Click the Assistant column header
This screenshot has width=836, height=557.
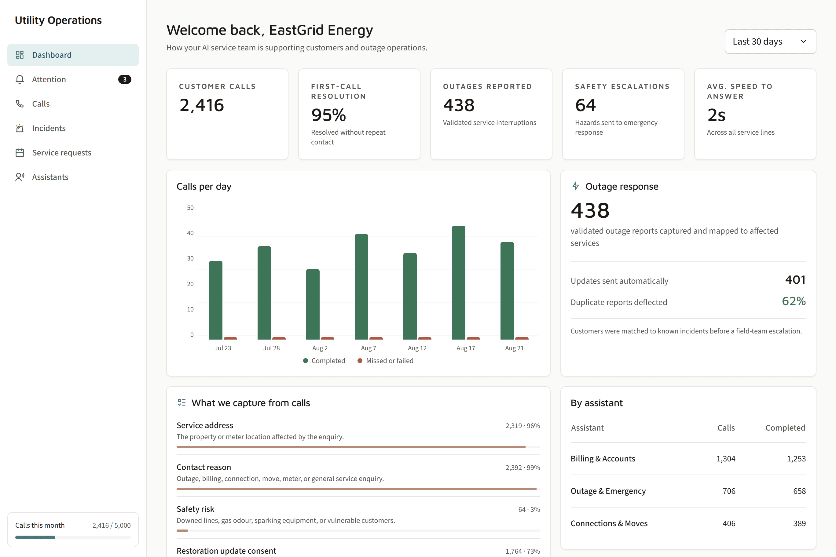[x=587, y=428]
